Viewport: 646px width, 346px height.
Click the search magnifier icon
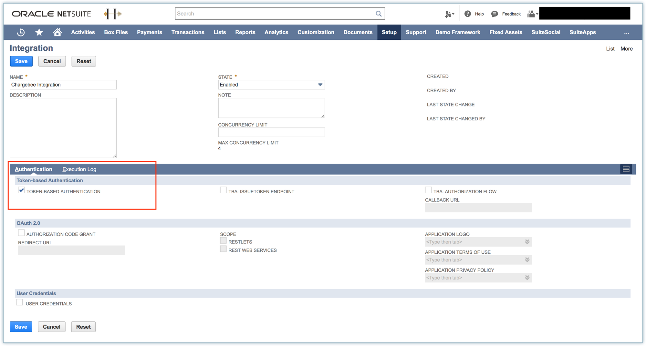click(379, 14)
